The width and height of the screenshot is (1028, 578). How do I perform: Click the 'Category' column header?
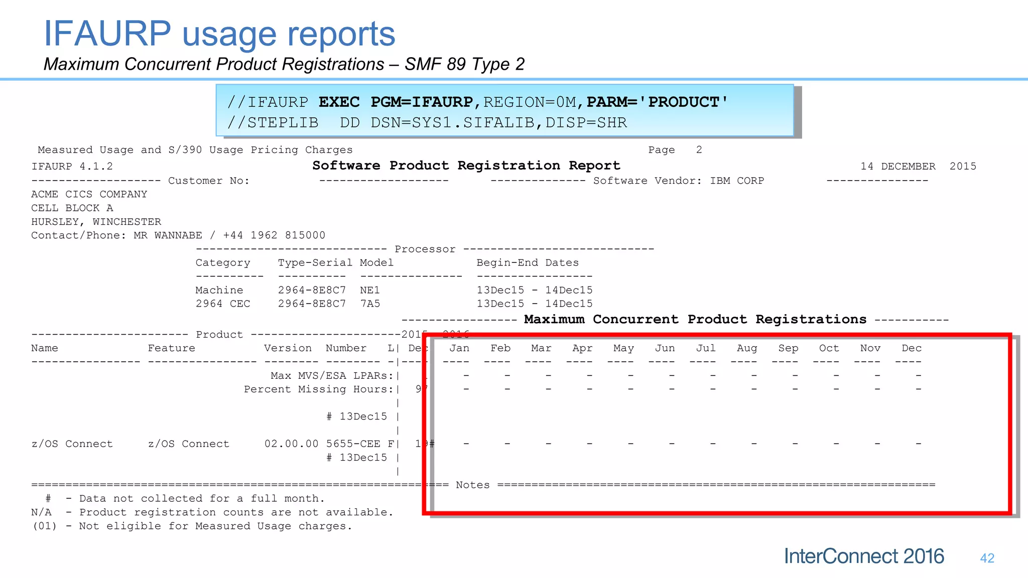point(223,262)
